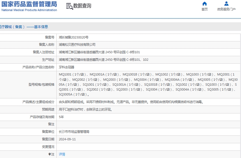Click the 备注 row label

[51, 124]
